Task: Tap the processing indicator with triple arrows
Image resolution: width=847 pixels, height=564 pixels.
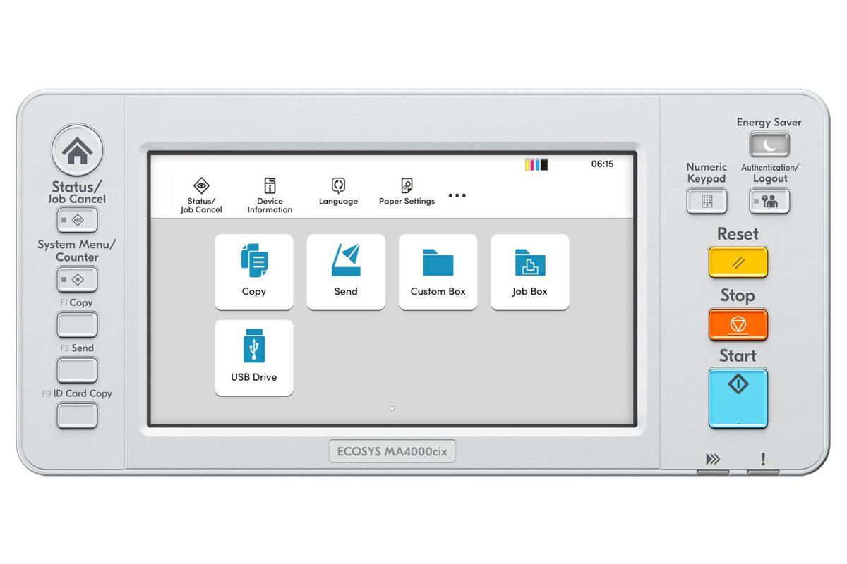Action: coord(714,461)
